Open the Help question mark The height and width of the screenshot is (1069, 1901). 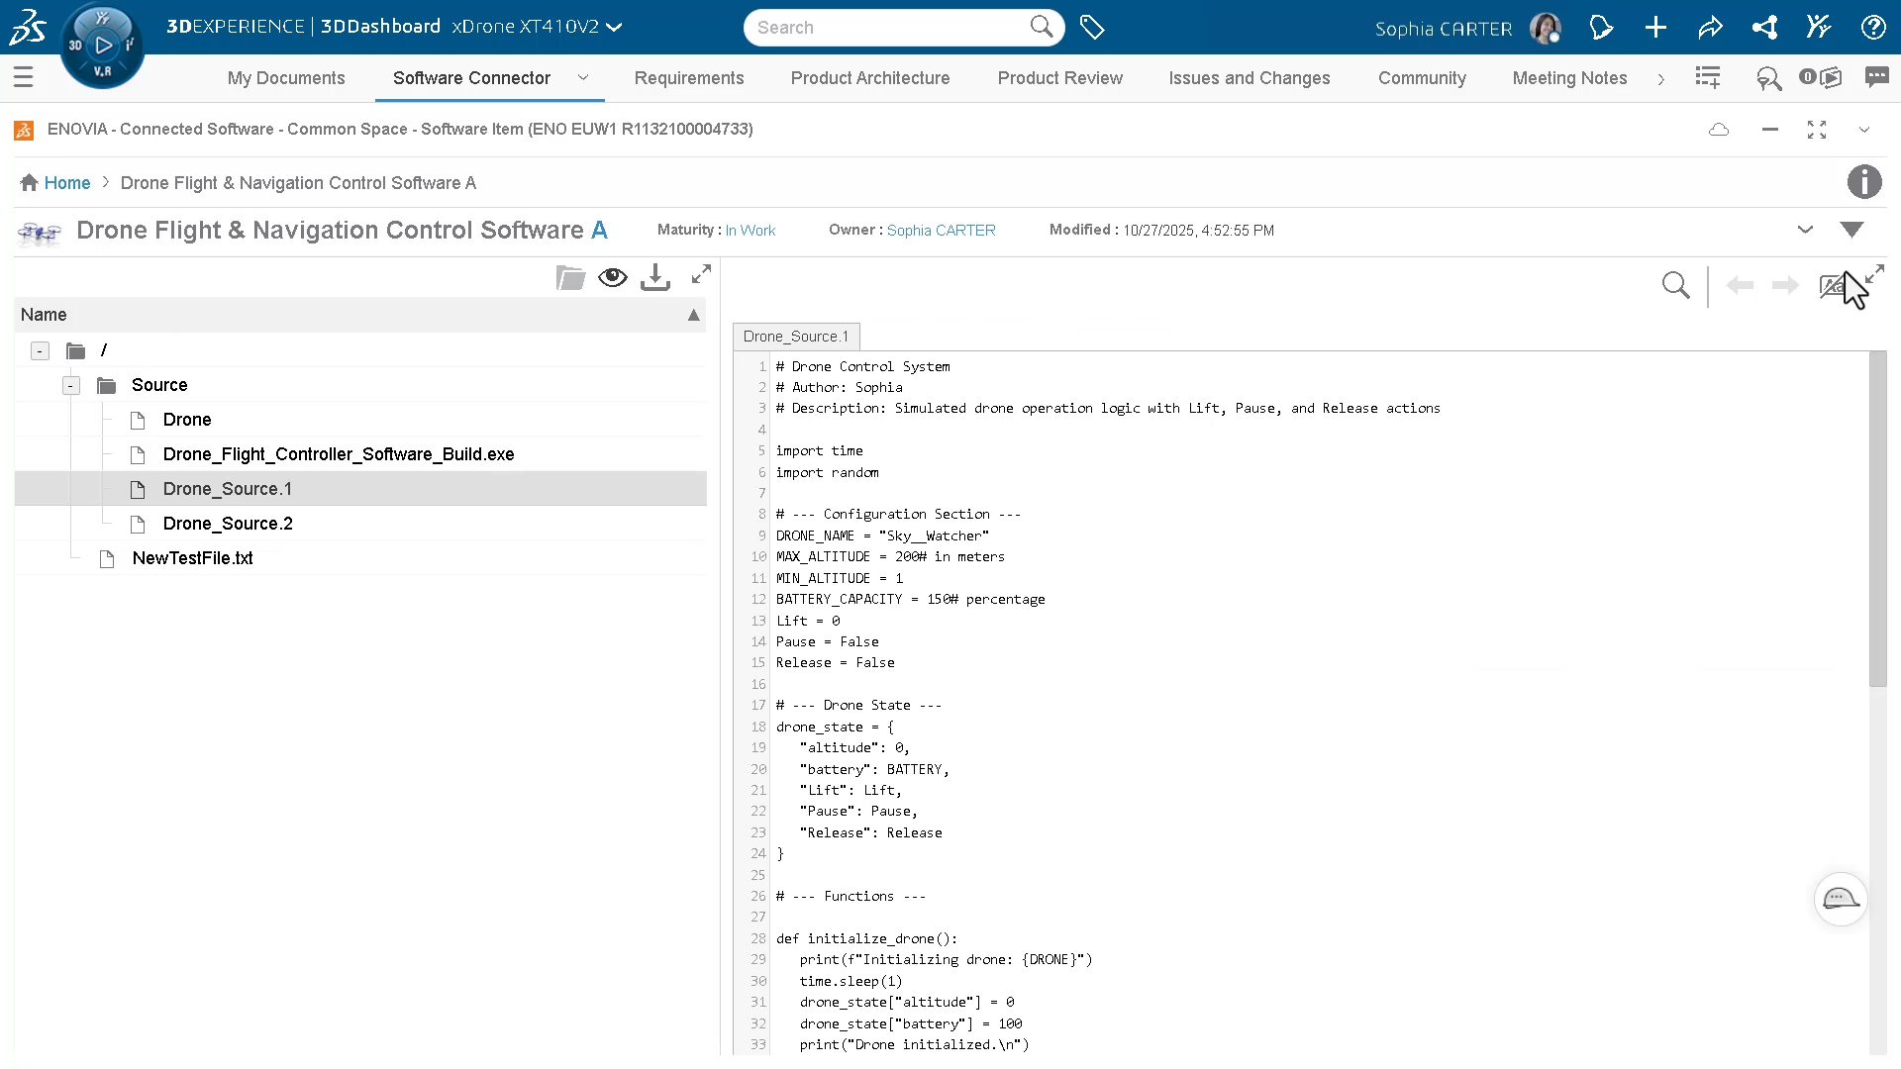pyautogui.click(x=1874, y=27)
